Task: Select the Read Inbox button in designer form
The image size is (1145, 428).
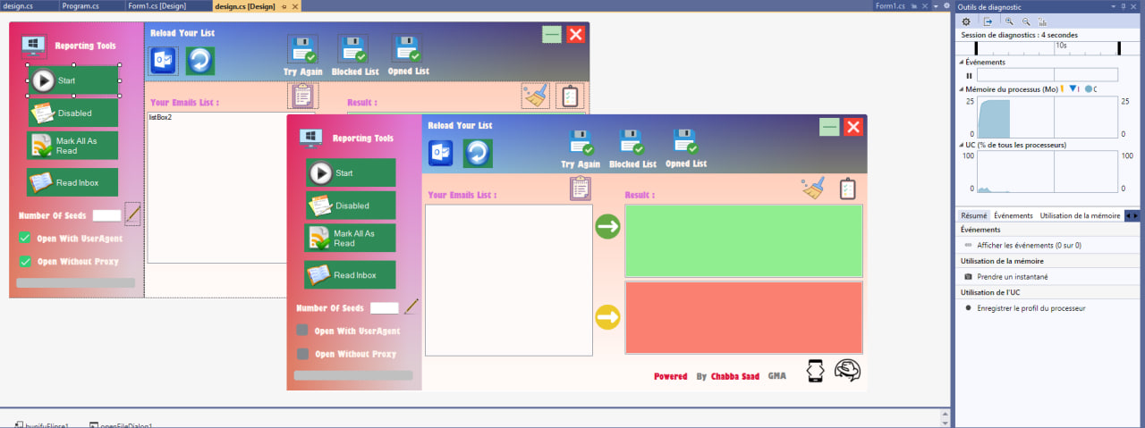Action: point(72,182)
